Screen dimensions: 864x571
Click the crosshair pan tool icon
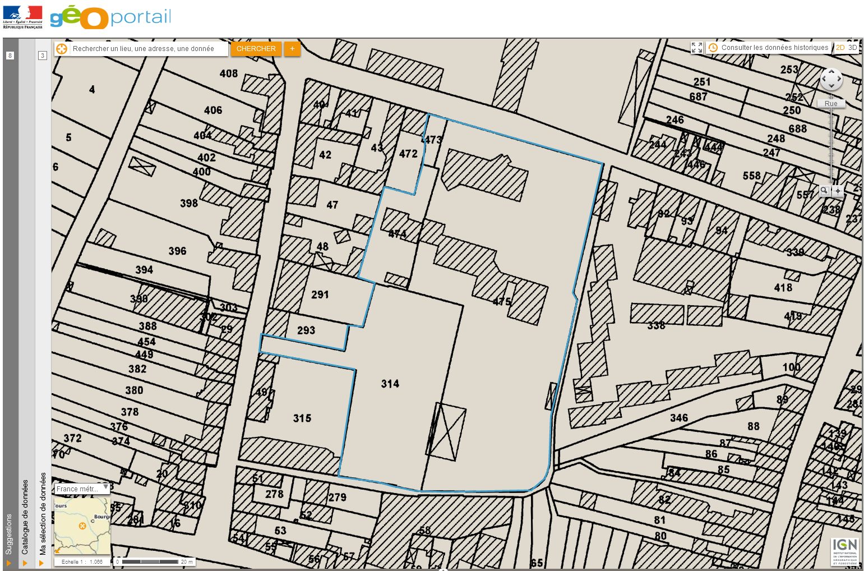pyautogui.click(x=838, y=191)
